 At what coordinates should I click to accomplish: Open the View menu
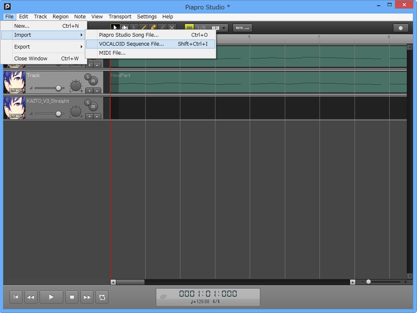point(97,16)
